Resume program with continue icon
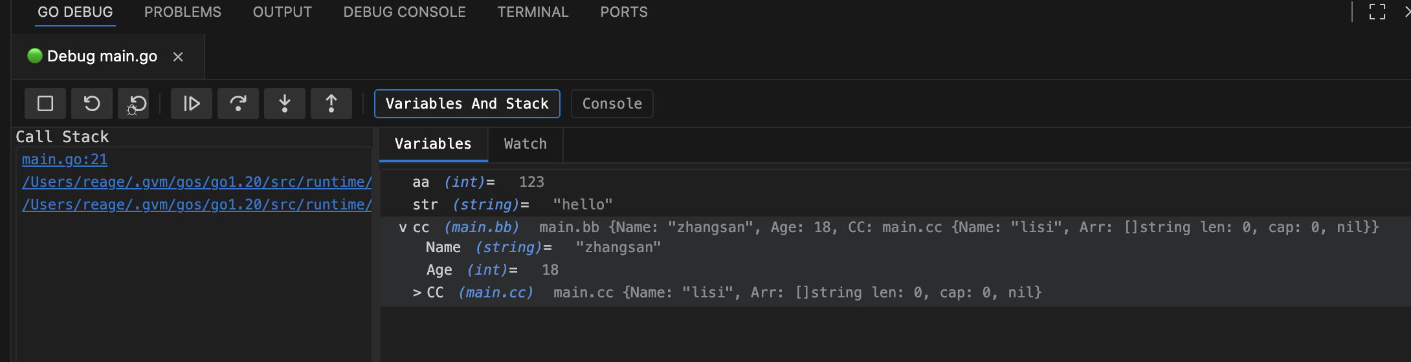The width and height of the screenshot is (1411, 362). (x=192, y=103)
